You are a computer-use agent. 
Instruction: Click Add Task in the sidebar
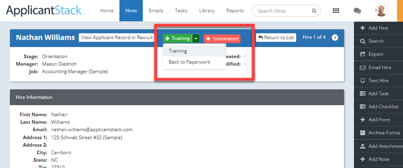pos(378,94)
